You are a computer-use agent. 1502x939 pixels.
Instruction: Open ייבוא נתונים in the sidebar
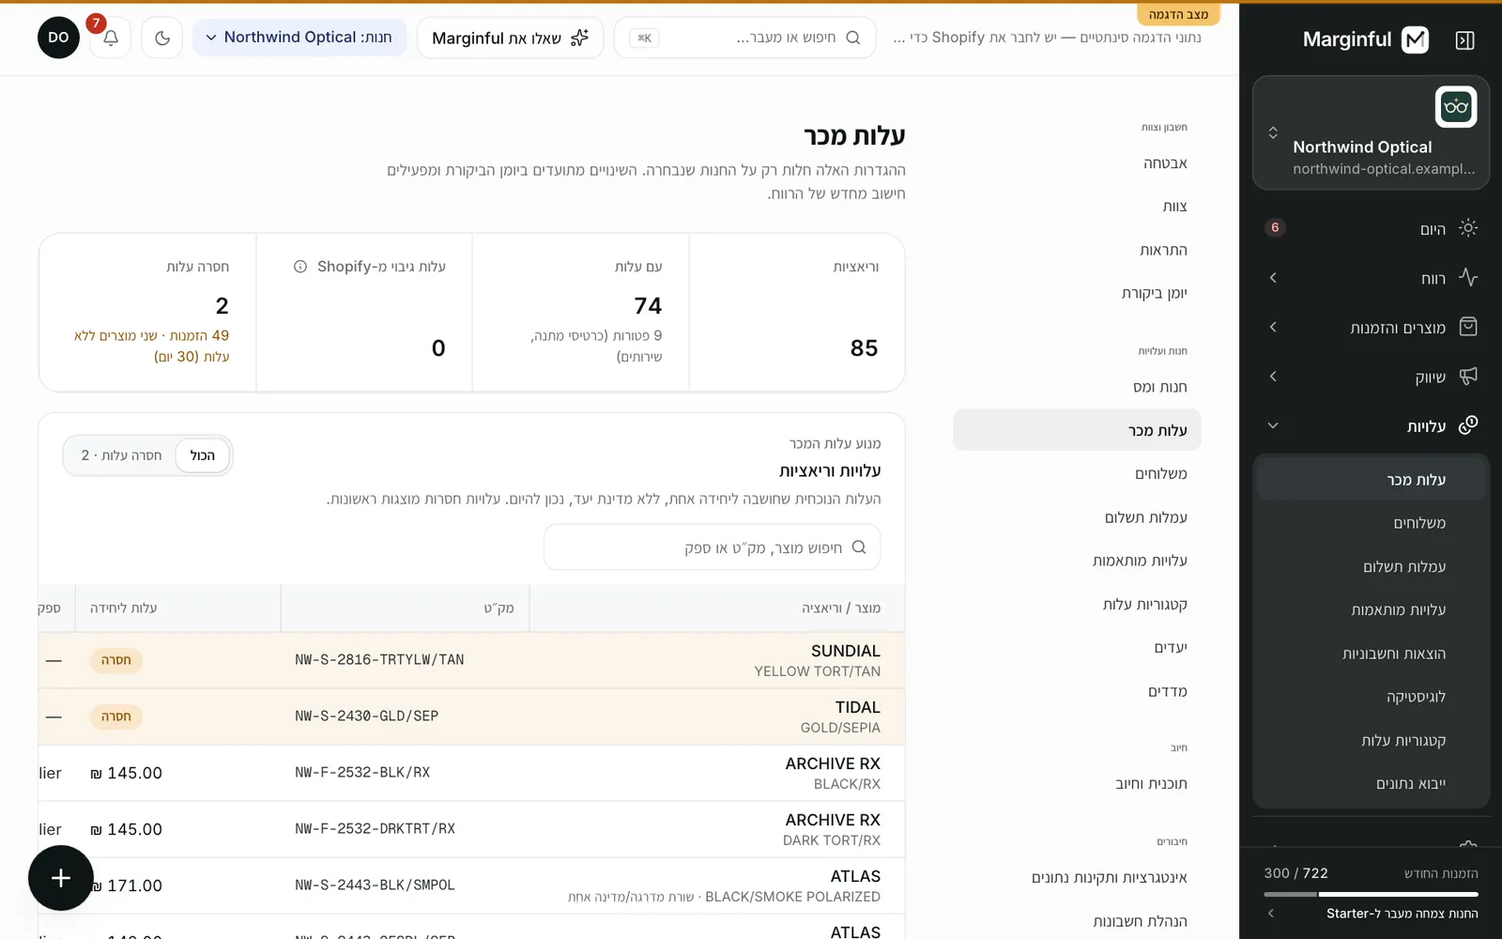coord(1372,784)
